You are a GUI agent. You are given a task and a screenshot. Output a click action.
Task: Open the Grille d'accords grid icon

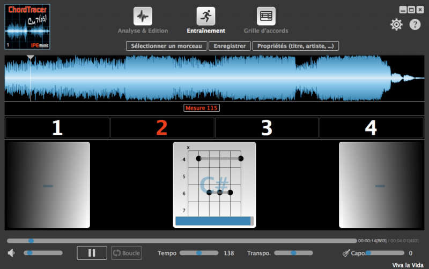tap(266, 16)
